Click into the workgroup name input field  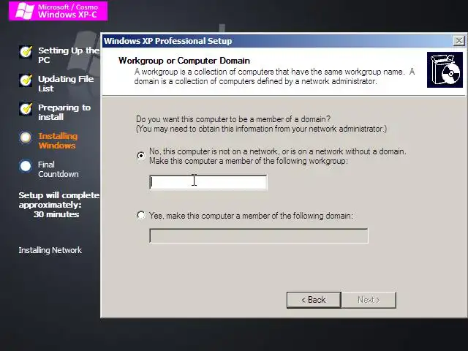(208, 182)
